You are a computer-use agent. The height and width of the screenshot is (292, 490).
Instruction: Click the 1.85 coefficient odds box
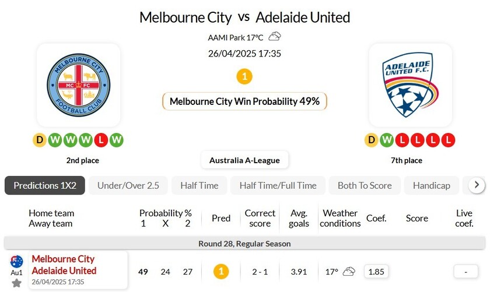point(377,272)
